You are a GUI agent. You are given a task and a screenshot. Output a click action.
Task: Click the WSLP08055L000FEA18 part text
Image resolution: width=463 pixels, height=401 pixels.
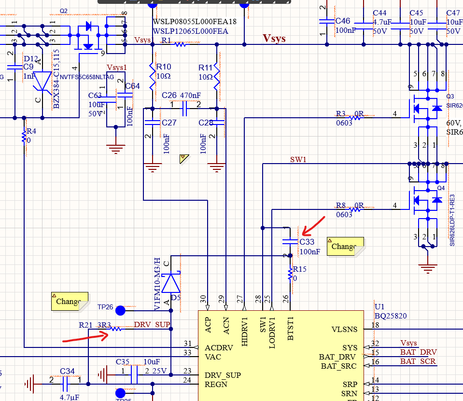coord(195,22)
